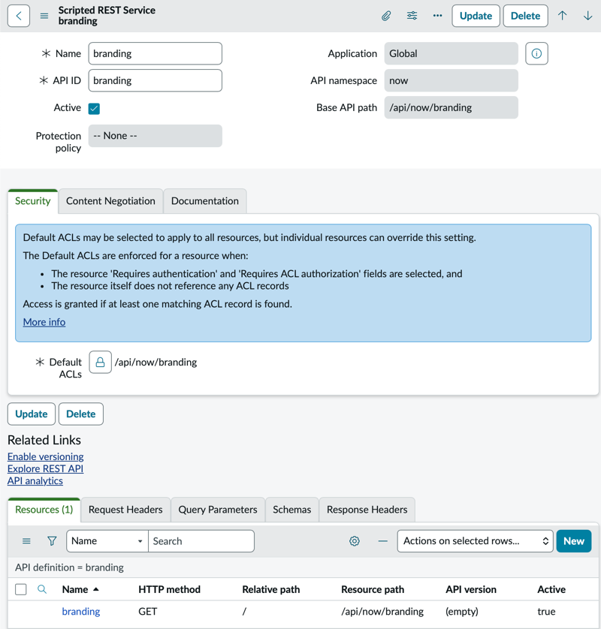Sort by the Name column ascending arrow
Image resolution: width=601 pixels, height=629 pixels.
[x=96, y=589]
